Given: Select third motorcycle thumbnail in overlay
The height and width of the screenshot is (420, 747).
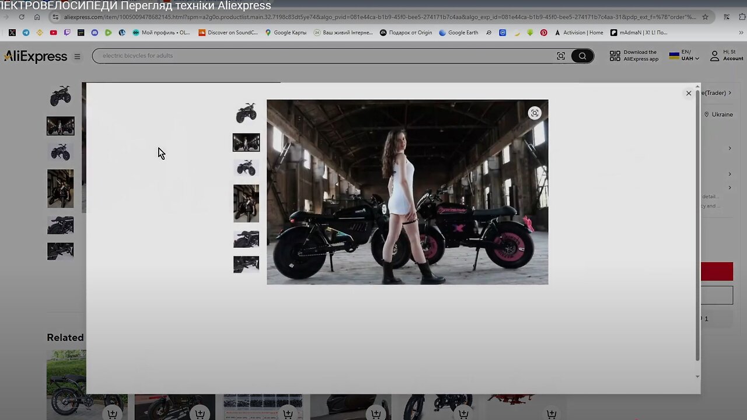Looking at the screenshot, I should pyautogui.click(x=246, y=168).
